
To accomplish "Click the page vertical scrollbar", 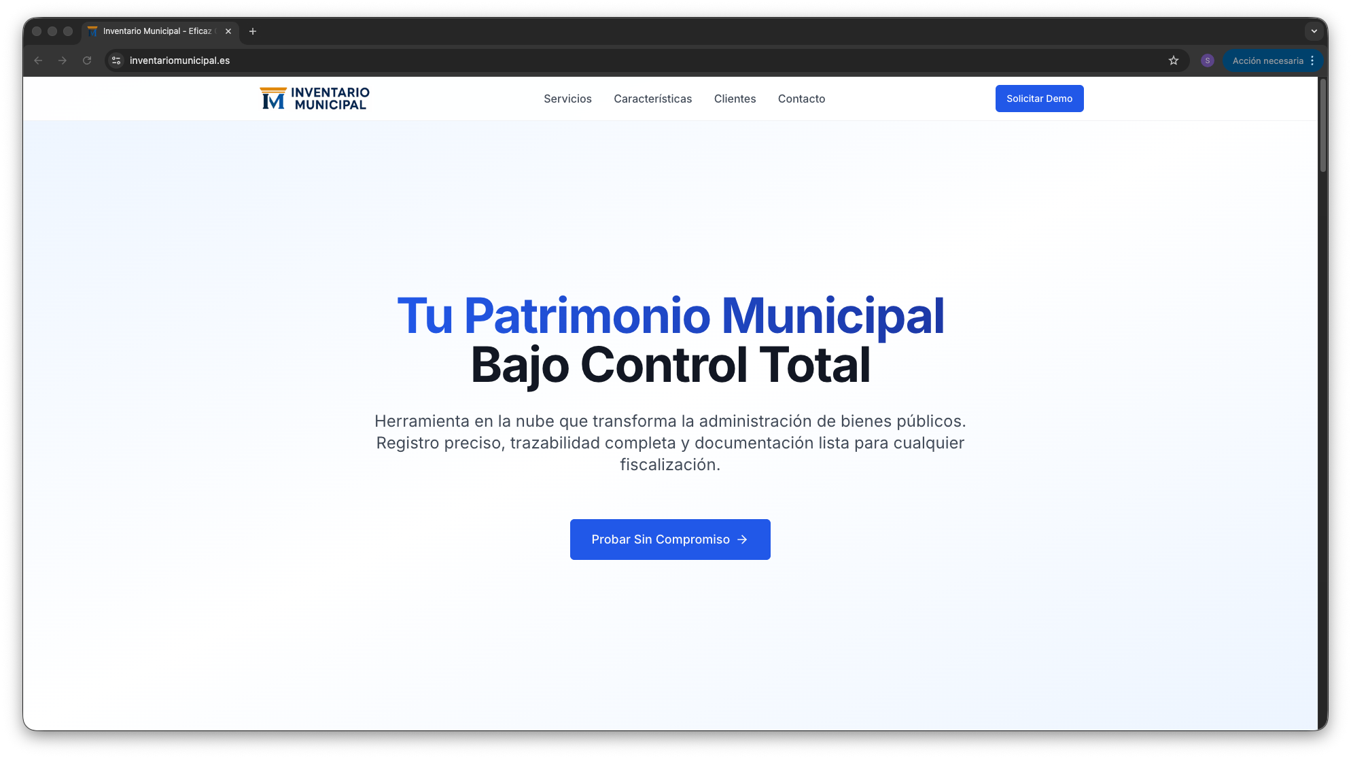I will point(1322,126).
